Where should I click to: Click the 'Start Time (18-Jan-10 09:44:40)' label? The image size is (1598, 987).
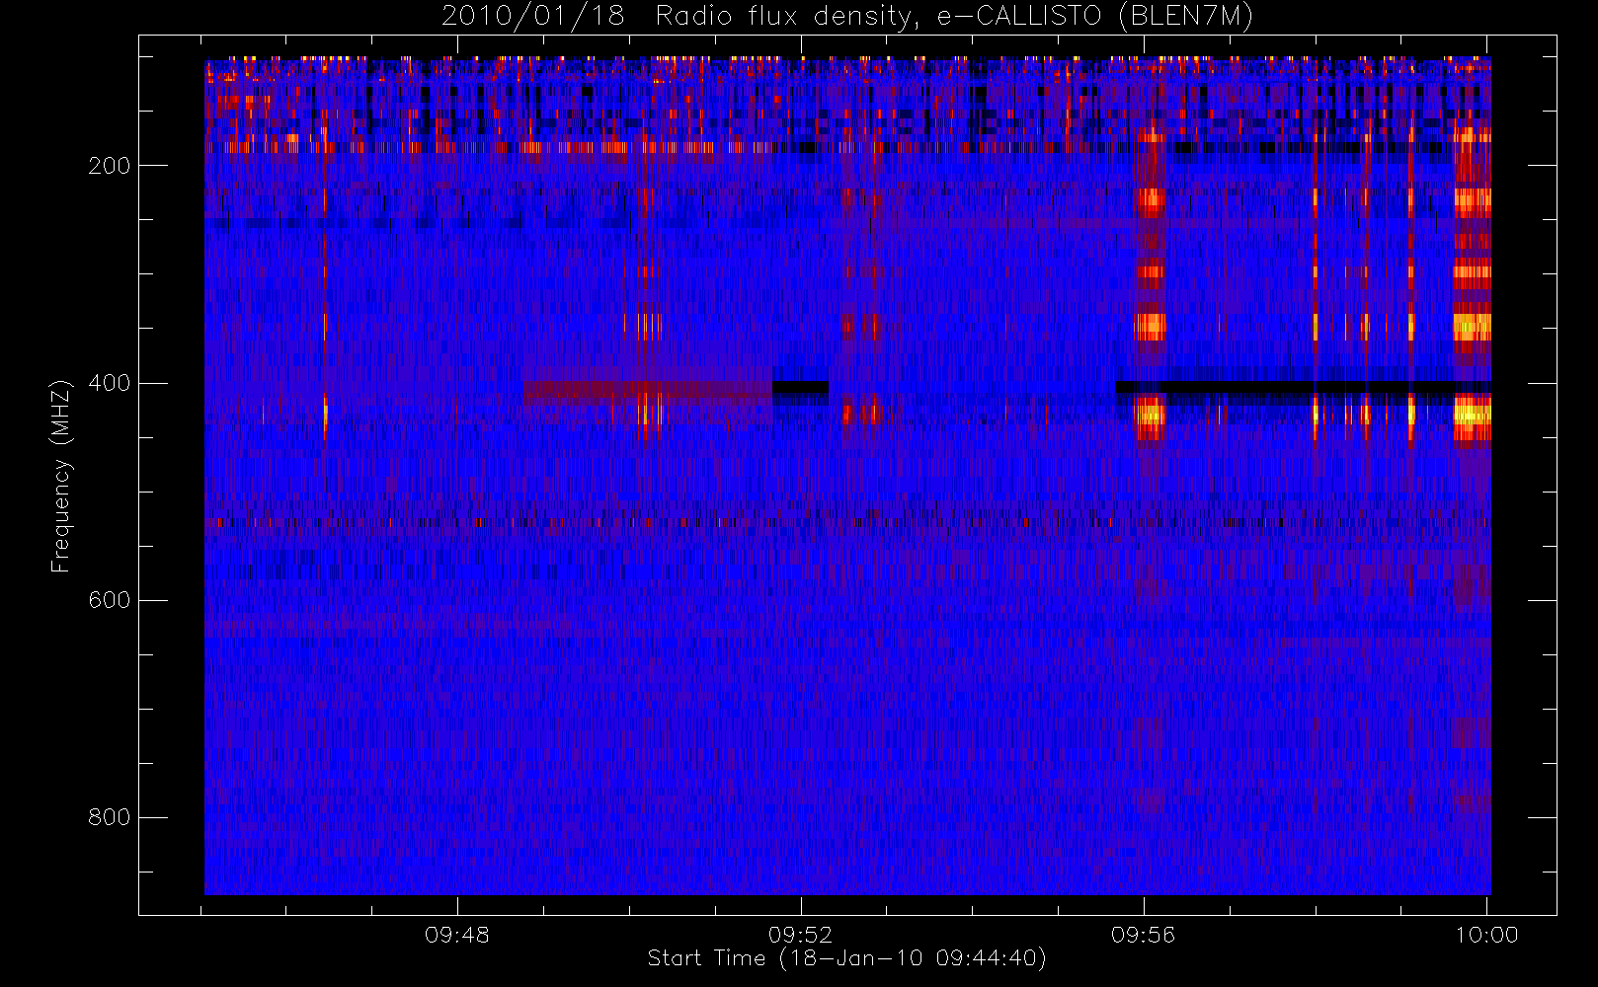(x=847, y=958)
